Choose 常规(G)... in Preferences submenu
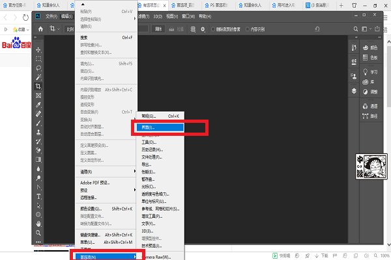Image resolution: width=391 pixels, height=260 pixels. click(160, 116)
